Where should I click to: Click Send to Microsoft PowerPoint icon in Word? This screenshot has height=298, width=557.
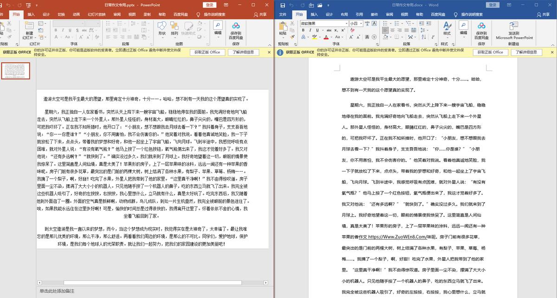tap(514, 30)
